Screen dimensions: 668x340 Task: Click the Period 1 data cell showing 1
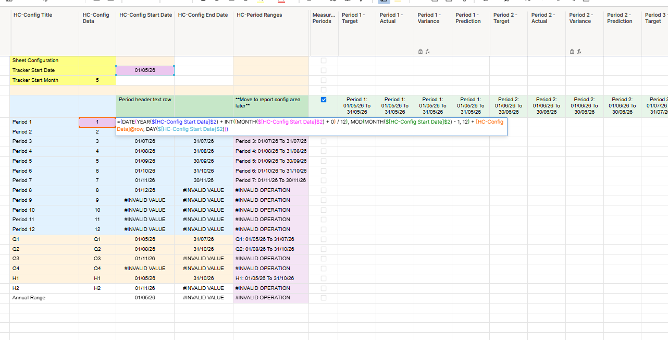pos(97,122)
